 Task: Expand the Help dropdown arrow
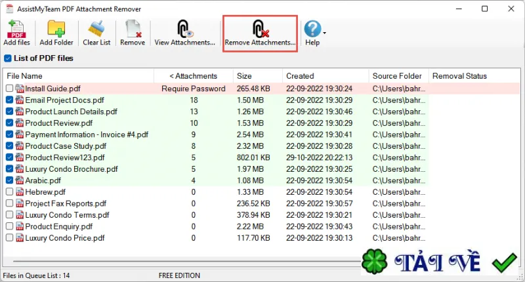[x=324, y=33]
